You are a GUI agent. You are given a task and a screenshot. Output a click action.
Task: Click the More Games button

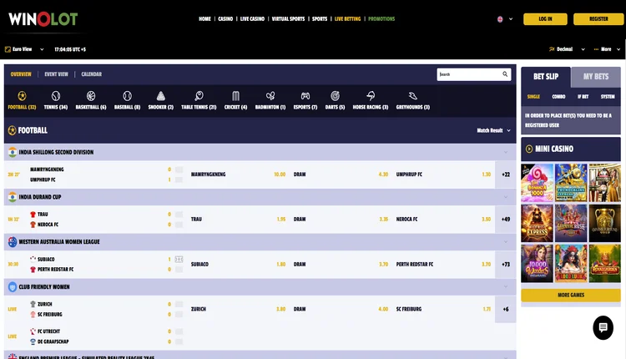(x=571, y=295)
